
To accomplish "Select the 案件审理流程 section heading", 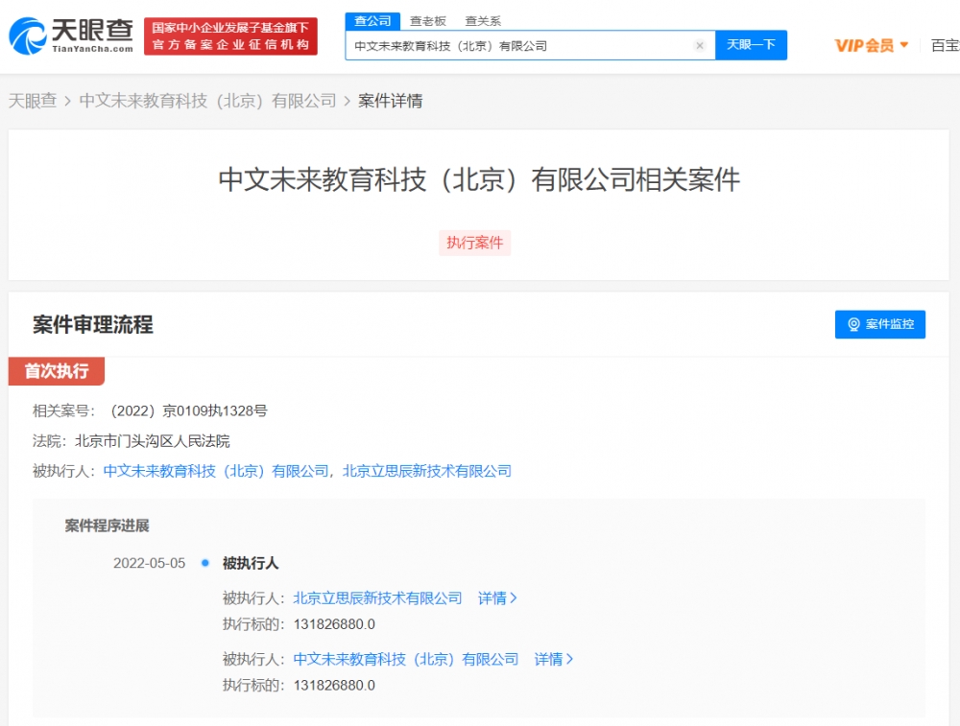I will coord(93,325).
